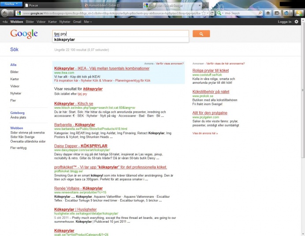Expand Fler verktyg
Screen dimensions: 305x236
click(x=18, y=148)
